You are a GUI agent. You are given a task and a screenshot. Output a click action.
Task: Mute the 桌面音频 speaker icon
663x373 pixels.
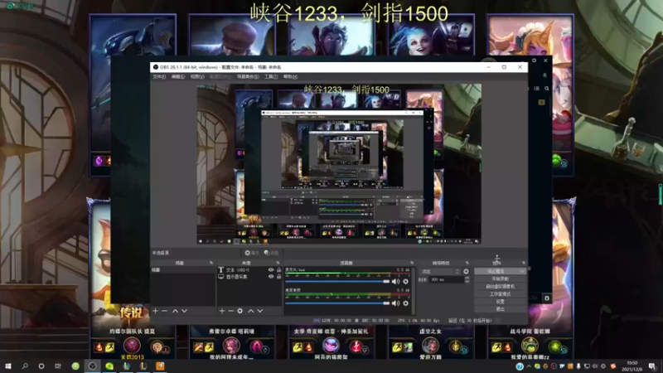395,303
